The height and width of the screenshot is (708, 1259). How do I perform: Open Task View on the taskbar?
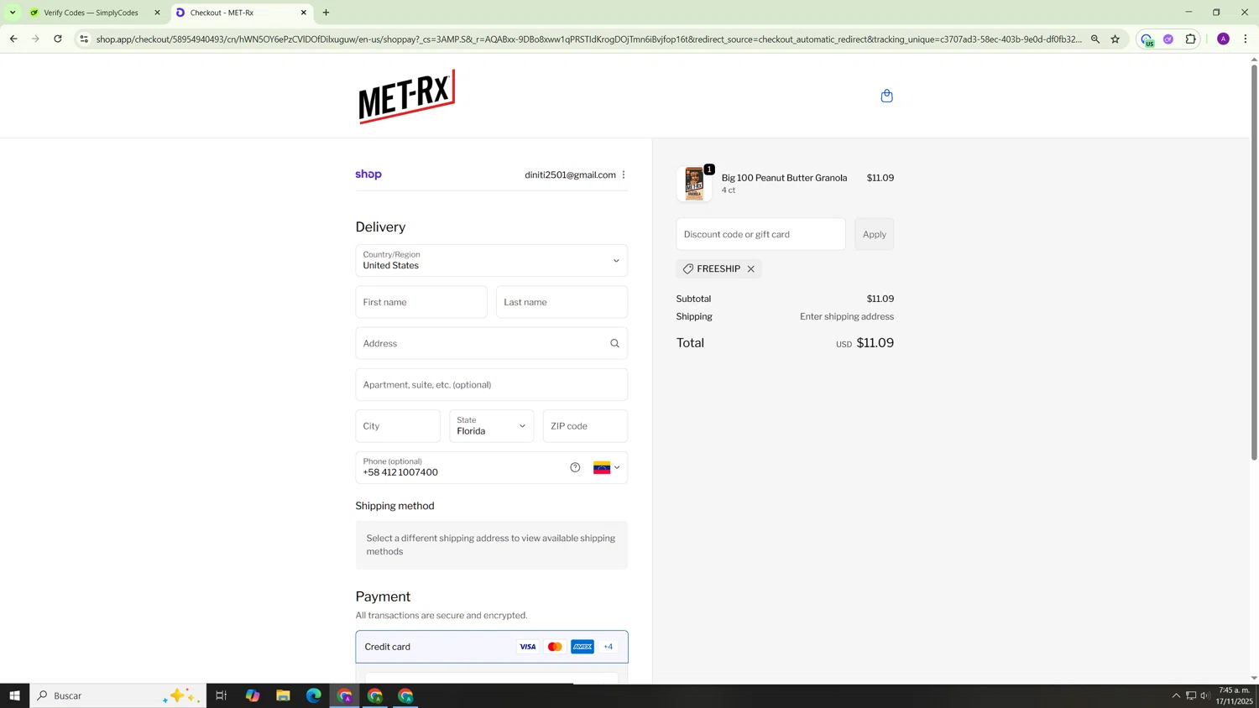[x=222, y=695]
